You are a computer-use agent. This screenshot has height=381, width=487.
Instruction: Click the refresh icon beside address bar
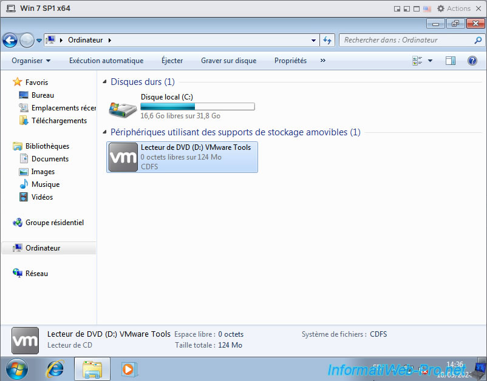[327, 40]
